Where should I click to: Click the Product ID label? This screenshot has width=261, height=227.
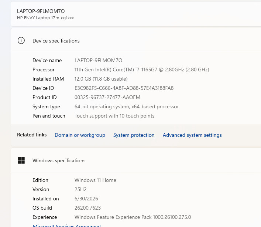[x=45, y=97]
